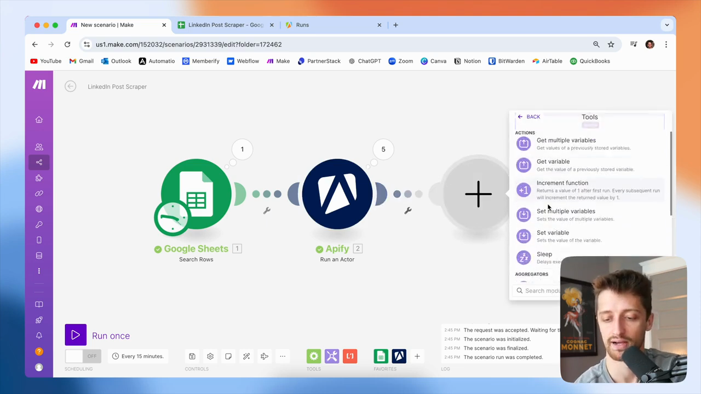Open the Every 15 minutes schedule setting
This screenshot has width=701, height=394.
tap(138, 356)
